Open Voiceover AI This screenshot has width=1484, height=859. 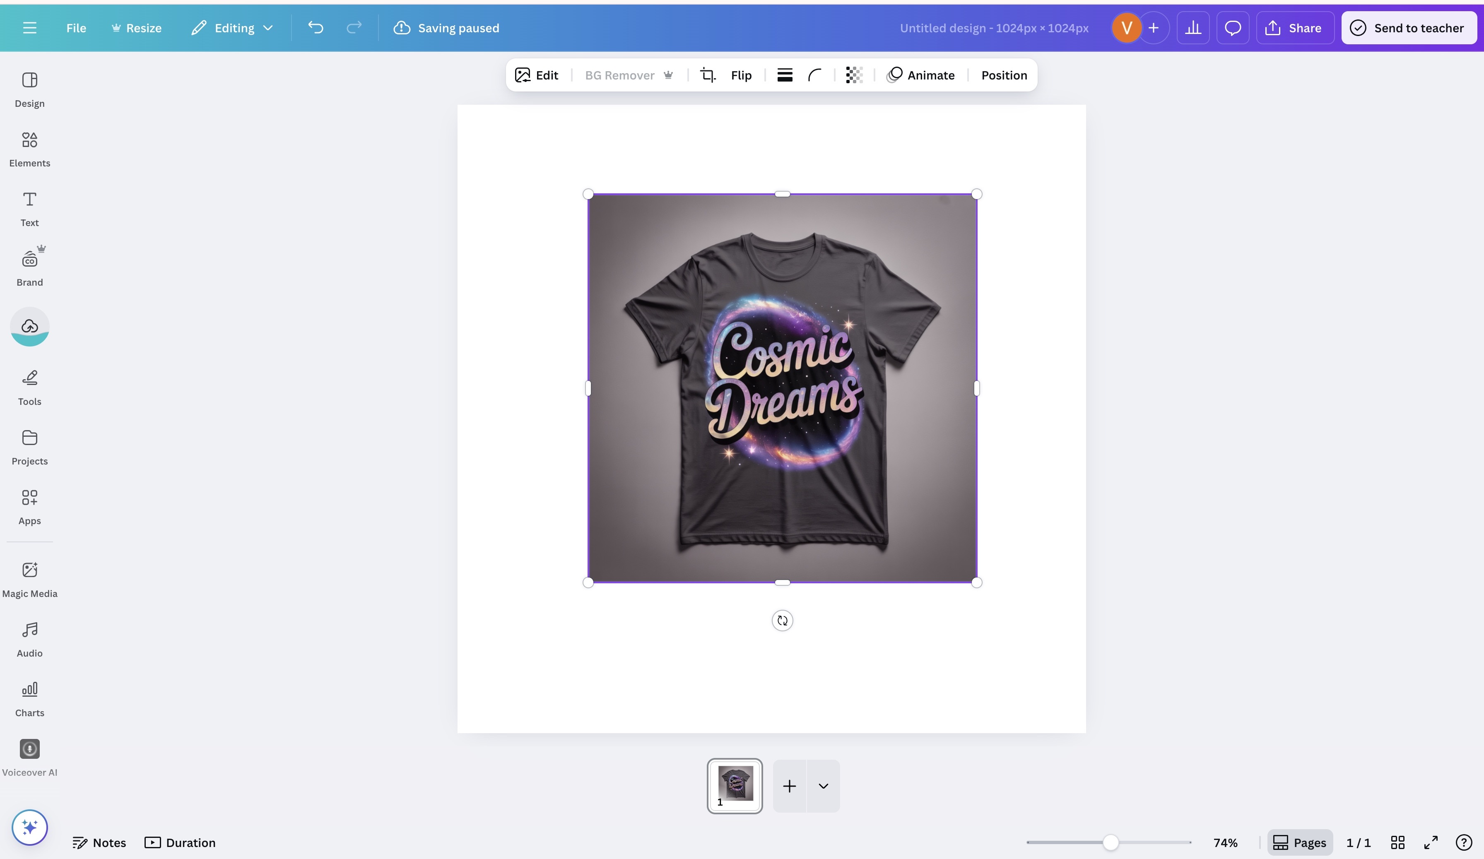click(29, 758)
